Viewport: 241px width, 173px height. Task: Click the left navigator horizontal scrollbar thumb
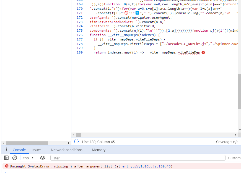coord(27,143)
